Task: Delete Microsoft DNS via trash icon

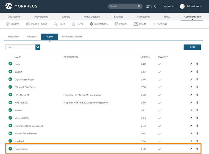Action: [x=197, y=118]
